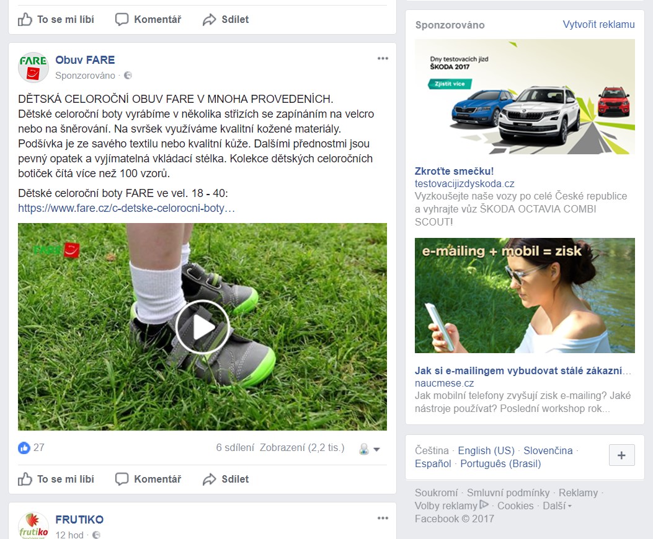Open the fare.cz children's shoes link

(x=127, y=208)
